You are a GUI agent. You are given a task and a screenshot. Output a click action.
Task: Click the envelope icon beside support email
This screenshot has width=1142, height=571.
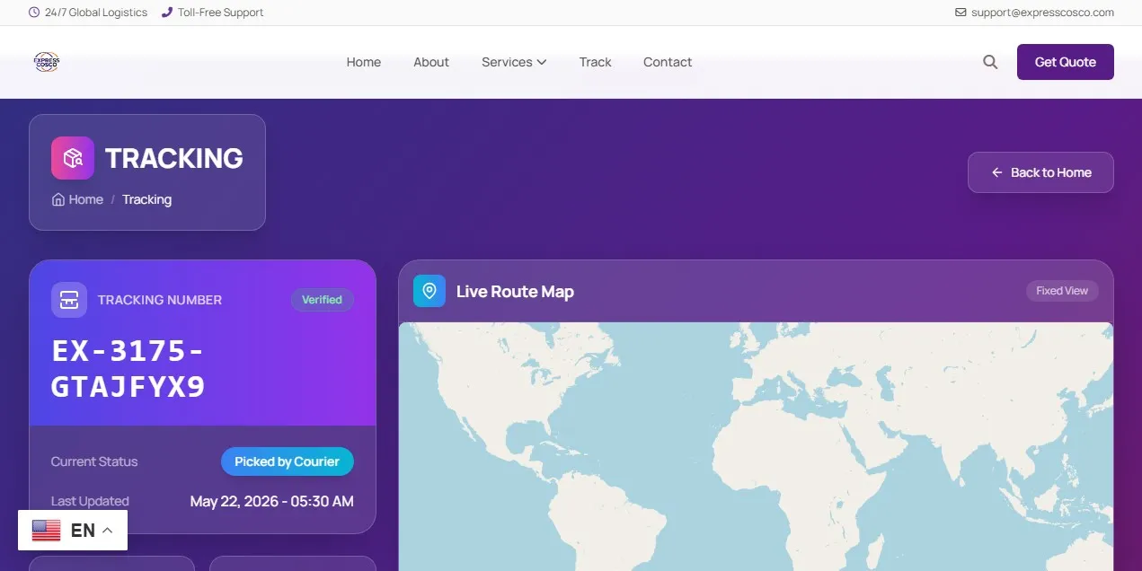[x=961, y=13]
